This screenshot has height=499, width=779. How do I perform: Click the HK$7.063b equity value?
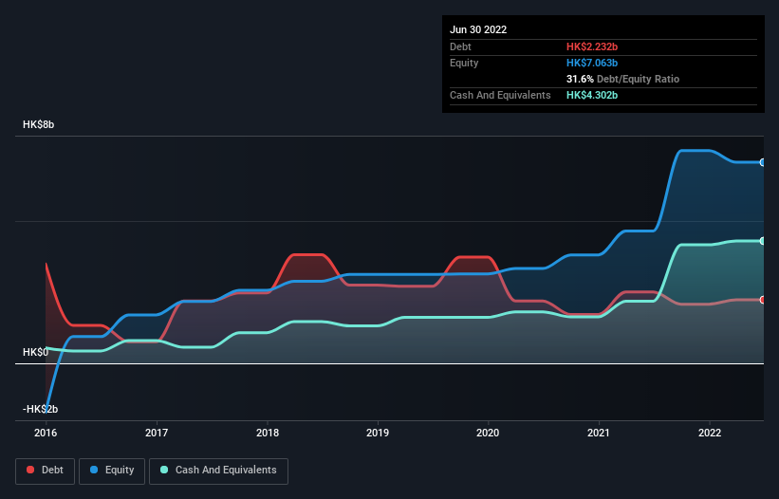point(592,63)
